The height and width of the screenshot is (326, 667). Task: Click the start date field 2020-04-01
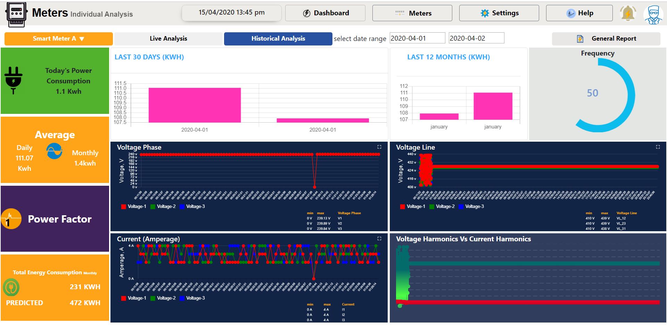[x=417, y=38]
